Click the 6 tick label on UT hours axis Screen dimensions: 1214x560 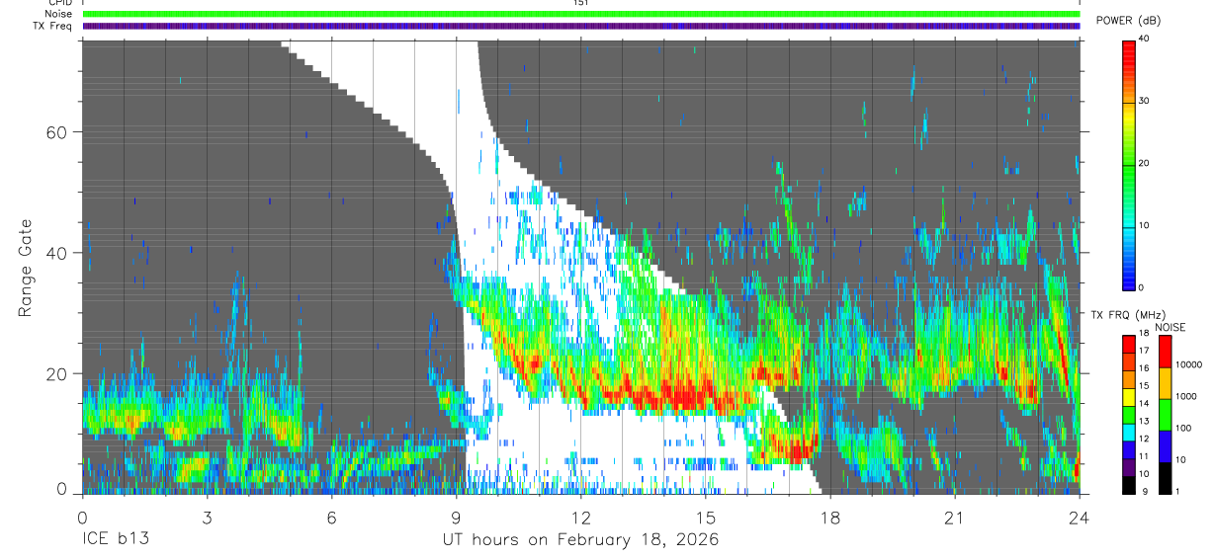point(331,518)
